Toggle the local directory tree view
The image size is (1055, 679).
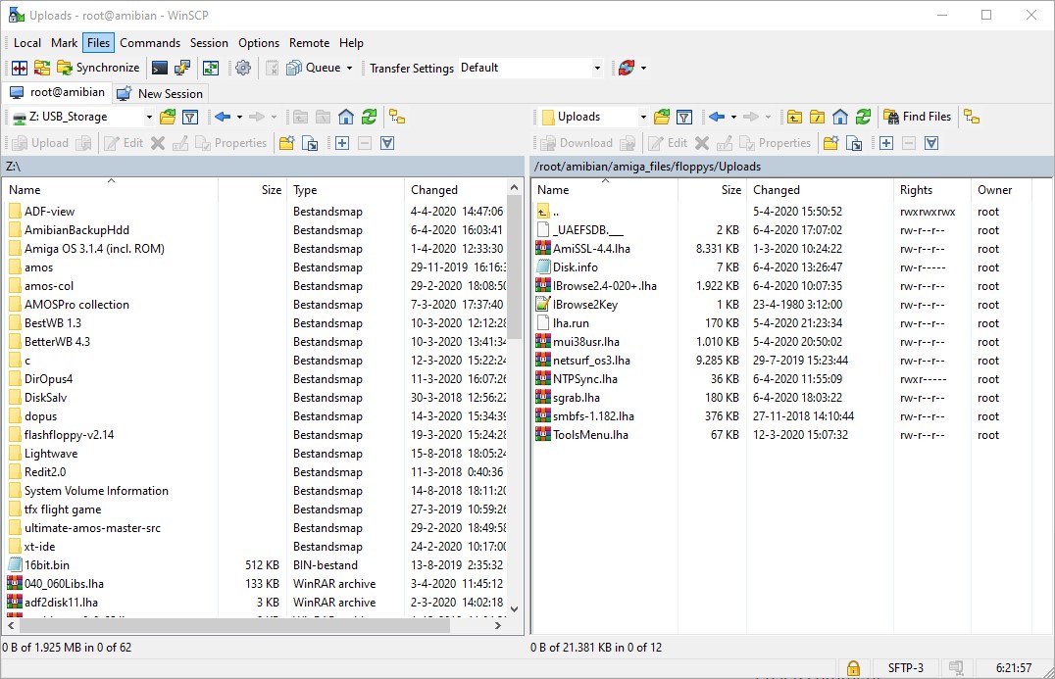point(397,117)
